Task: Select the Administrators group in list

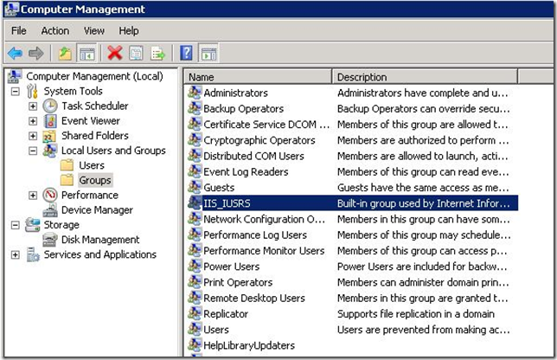Action: click(235, 93)
